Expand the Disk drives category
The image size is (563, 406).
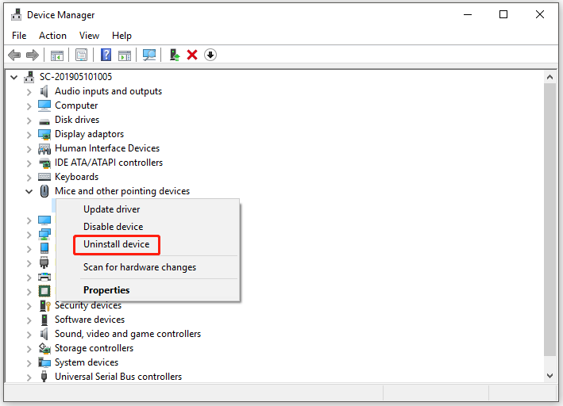29,120
